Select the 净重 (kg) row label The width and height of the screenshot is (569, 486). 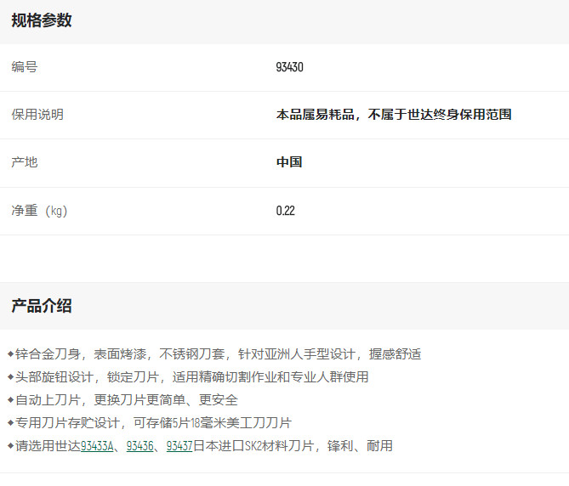(x=39, y=211)
